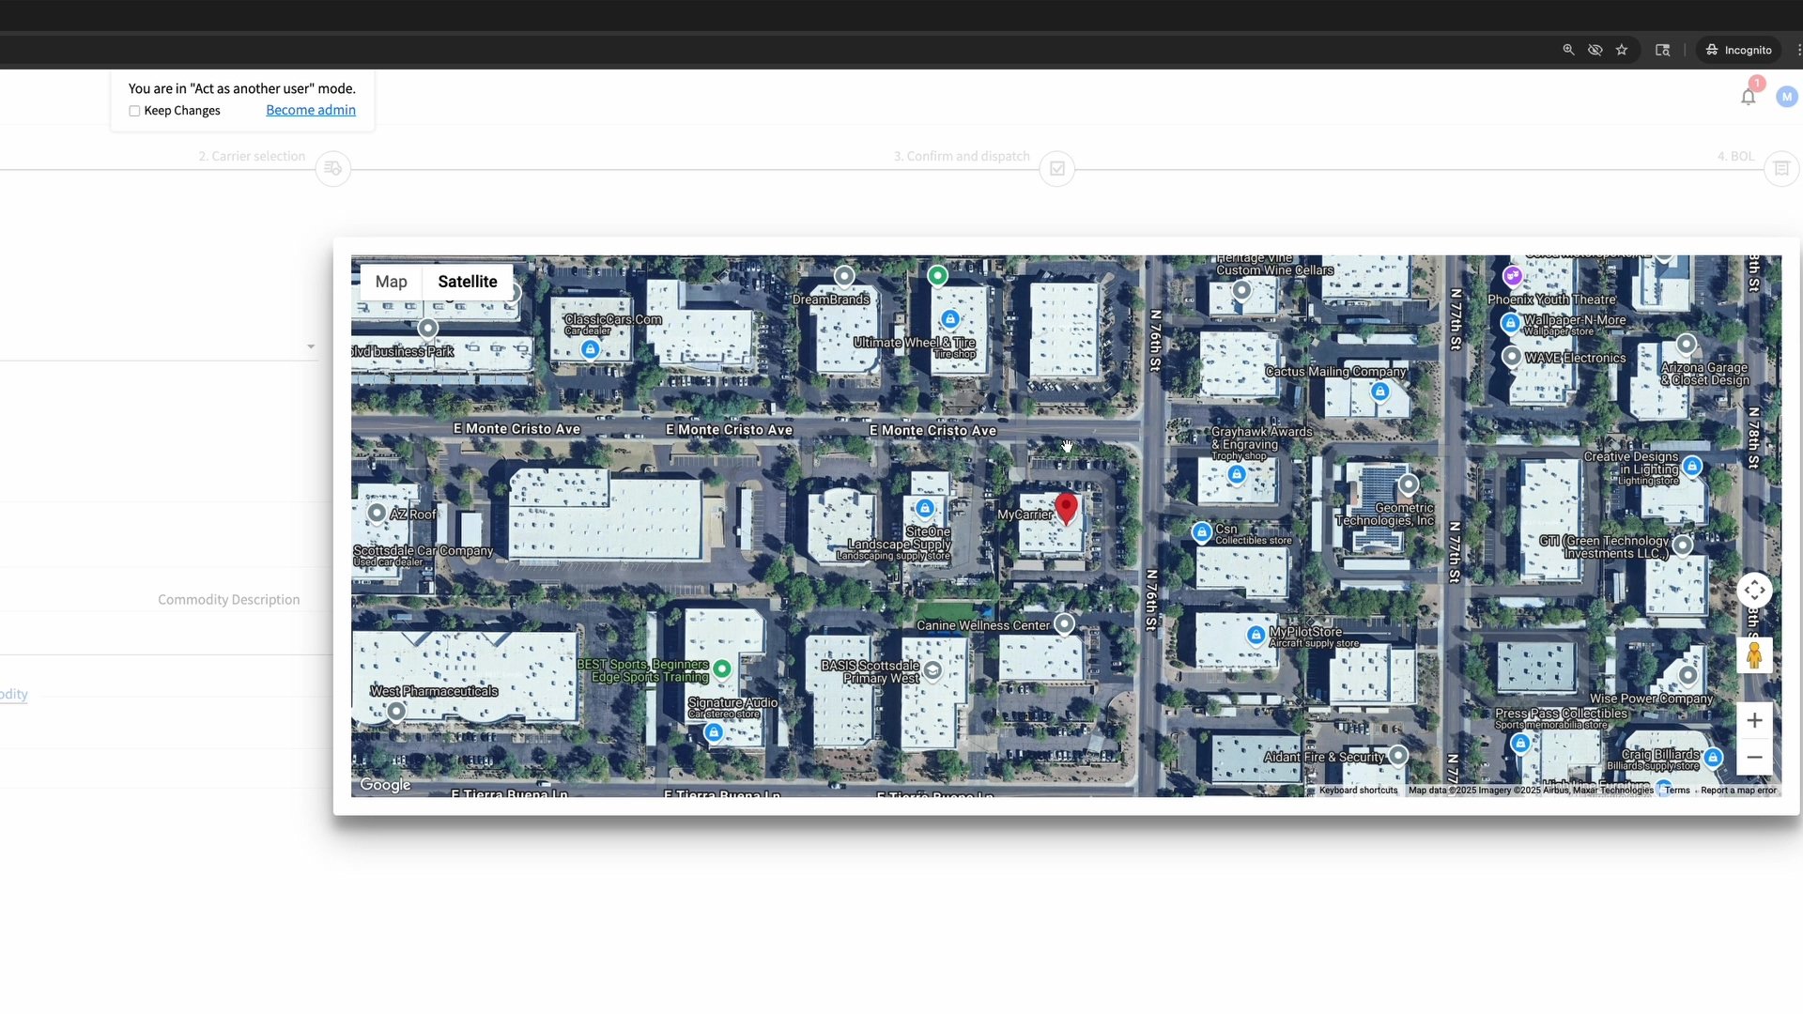The image size is (1803, 1014).
Task: Open Keyboard shortcuts on map
Action: (1358, 791)
